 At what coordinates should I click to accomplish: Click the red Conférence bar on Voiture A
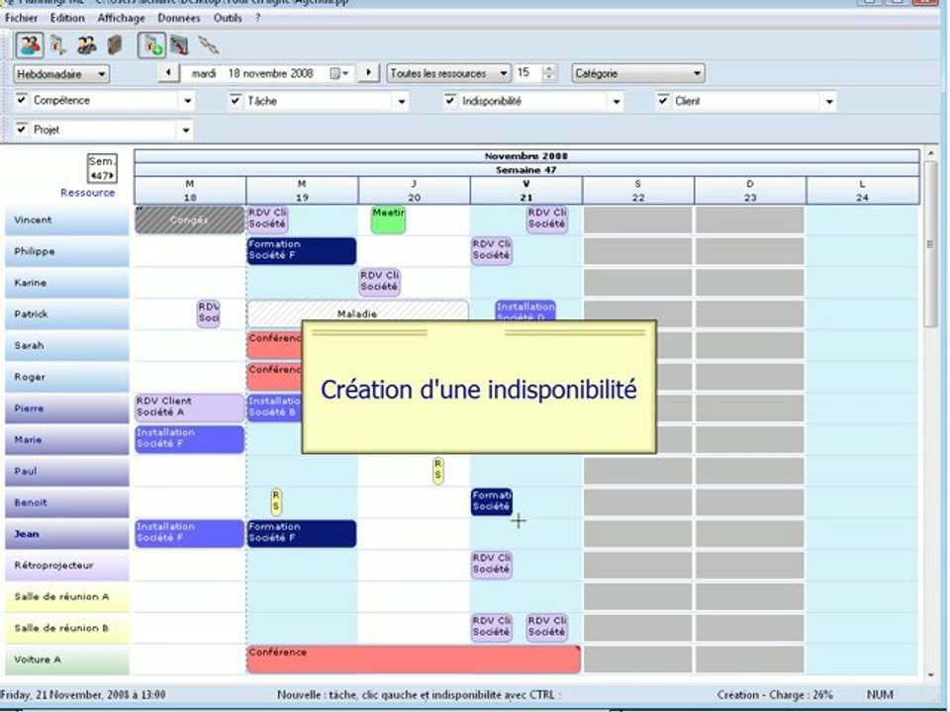pyautogui.click(x=414, y=660)
